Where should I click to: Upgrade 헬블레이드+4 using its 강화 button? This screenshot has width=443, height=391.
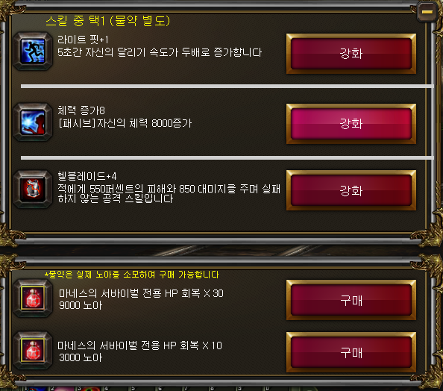pos(351,190)
